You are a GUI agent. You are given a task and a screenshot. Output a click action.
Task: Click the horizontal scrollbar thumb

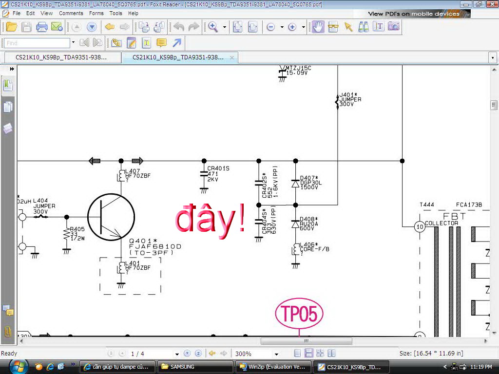pos(306,341)
